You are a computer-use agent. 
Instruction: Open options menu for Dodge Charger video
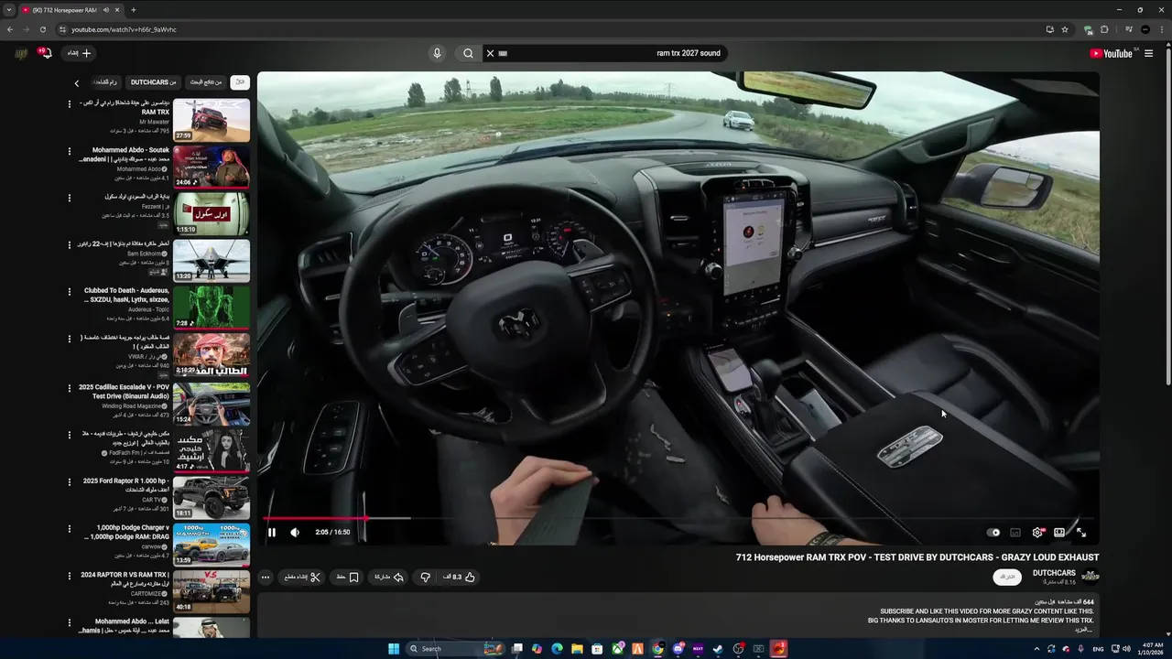[x=69, y=528]
